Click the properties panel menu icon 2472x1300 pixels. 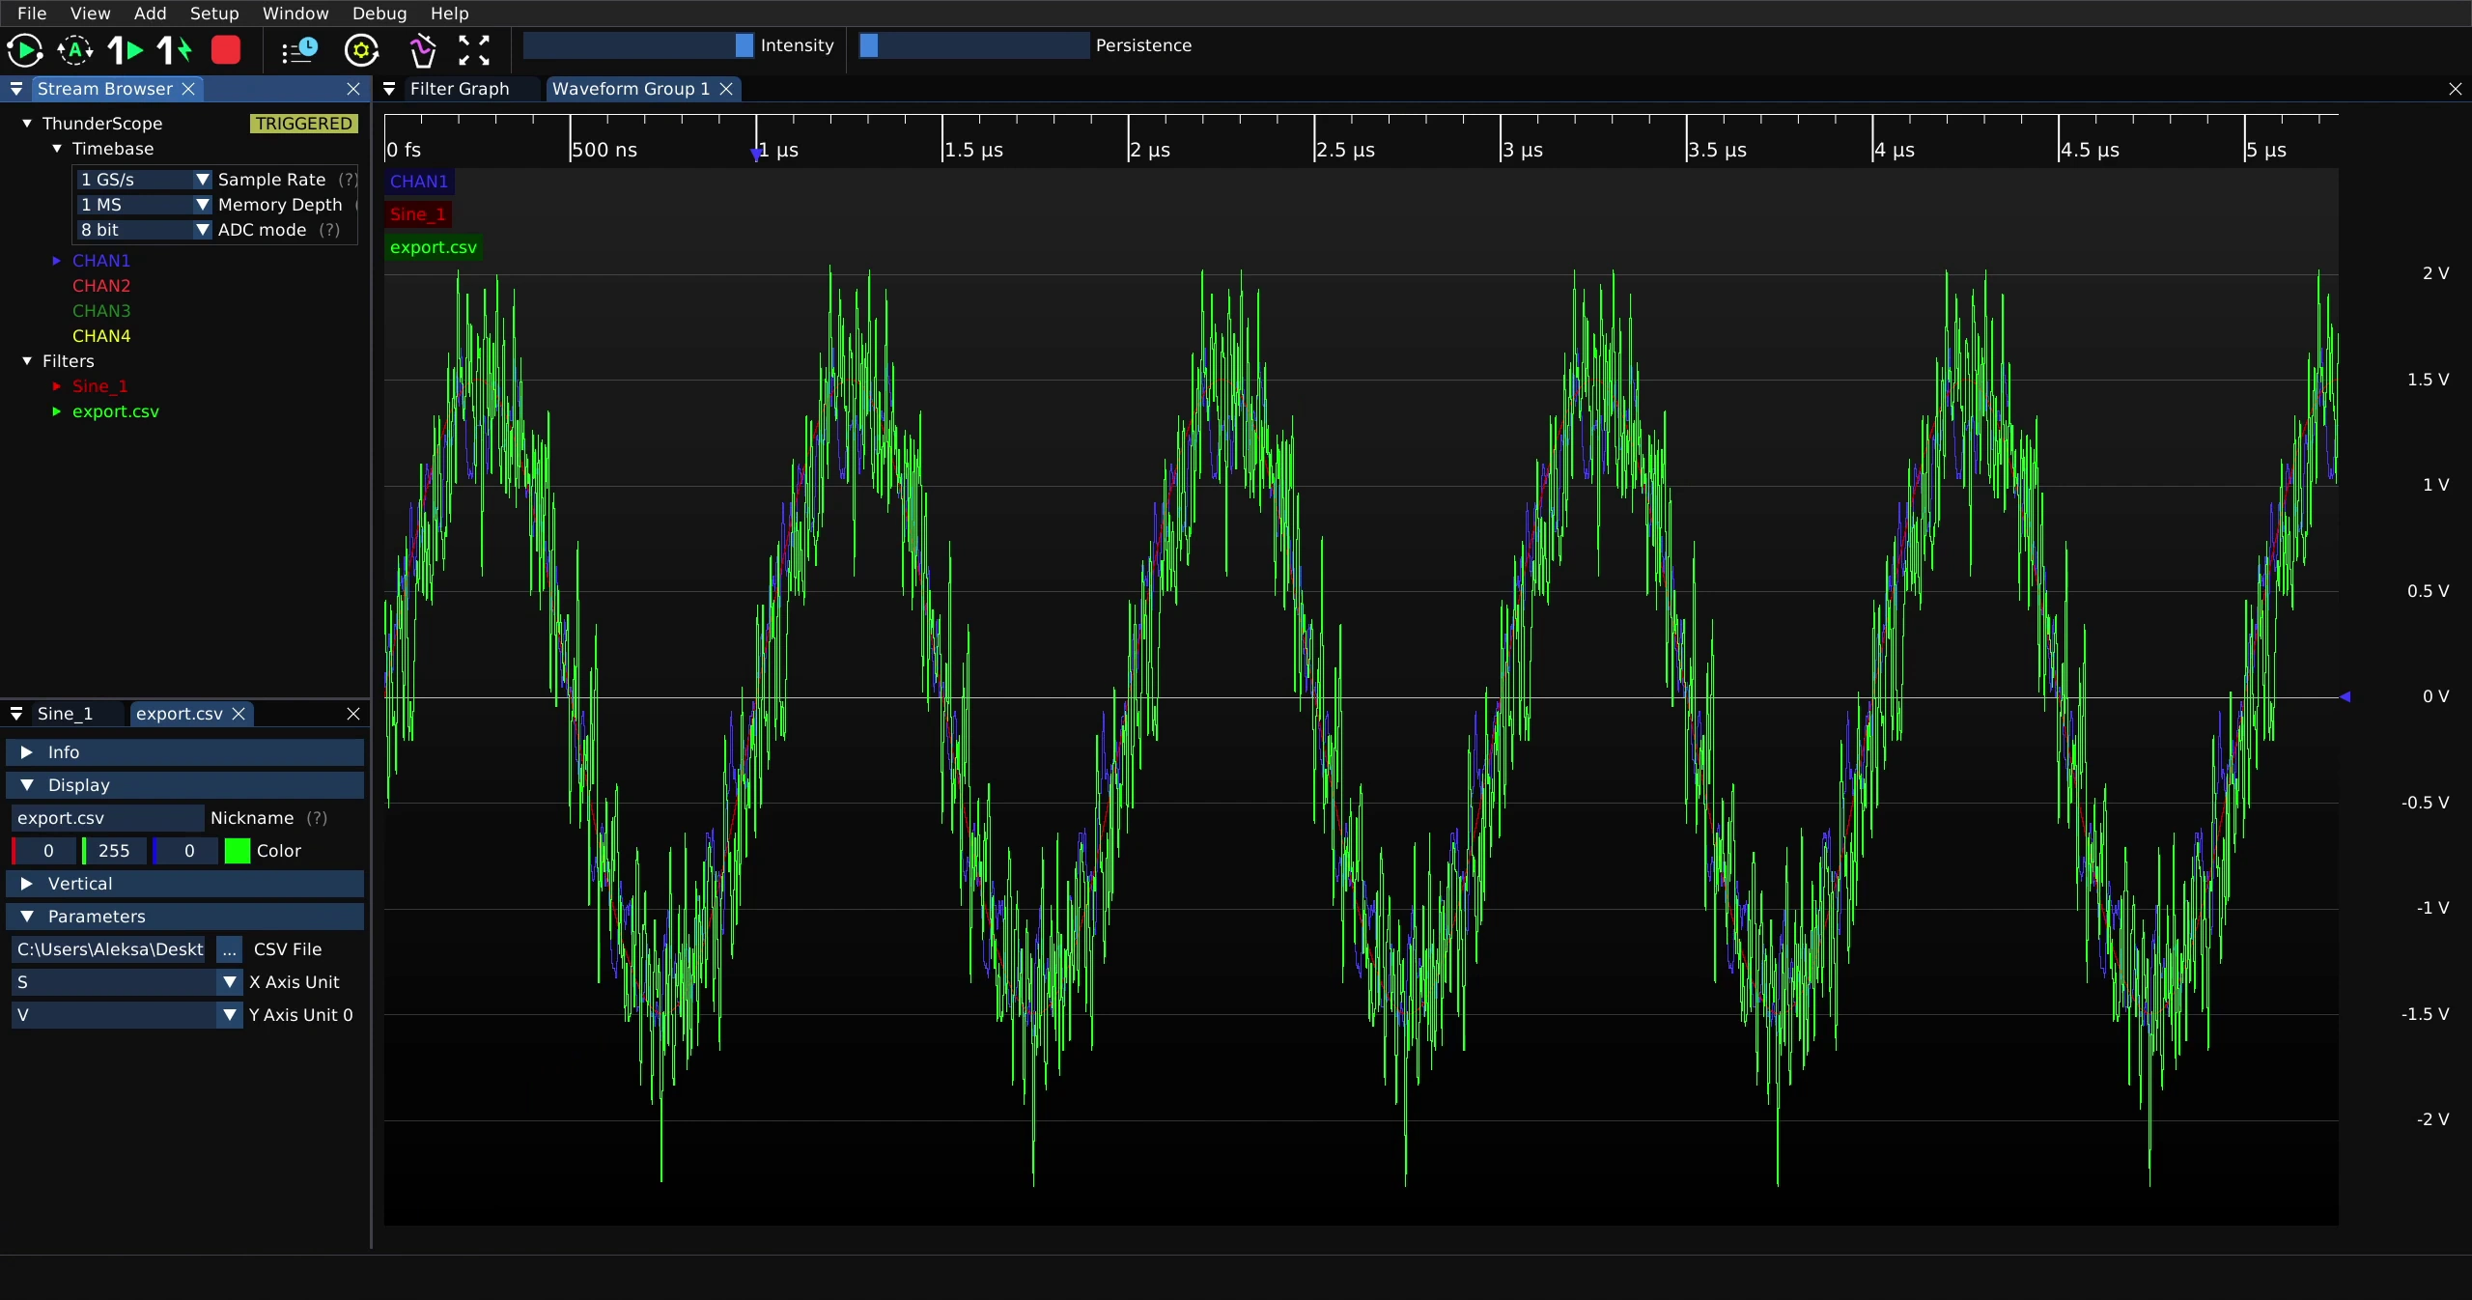click(16, 714)
